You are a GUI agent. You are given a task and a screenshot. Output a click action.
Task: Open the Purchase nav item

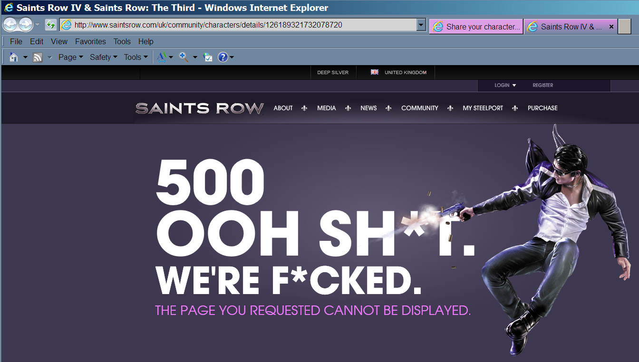click(542, 108)
